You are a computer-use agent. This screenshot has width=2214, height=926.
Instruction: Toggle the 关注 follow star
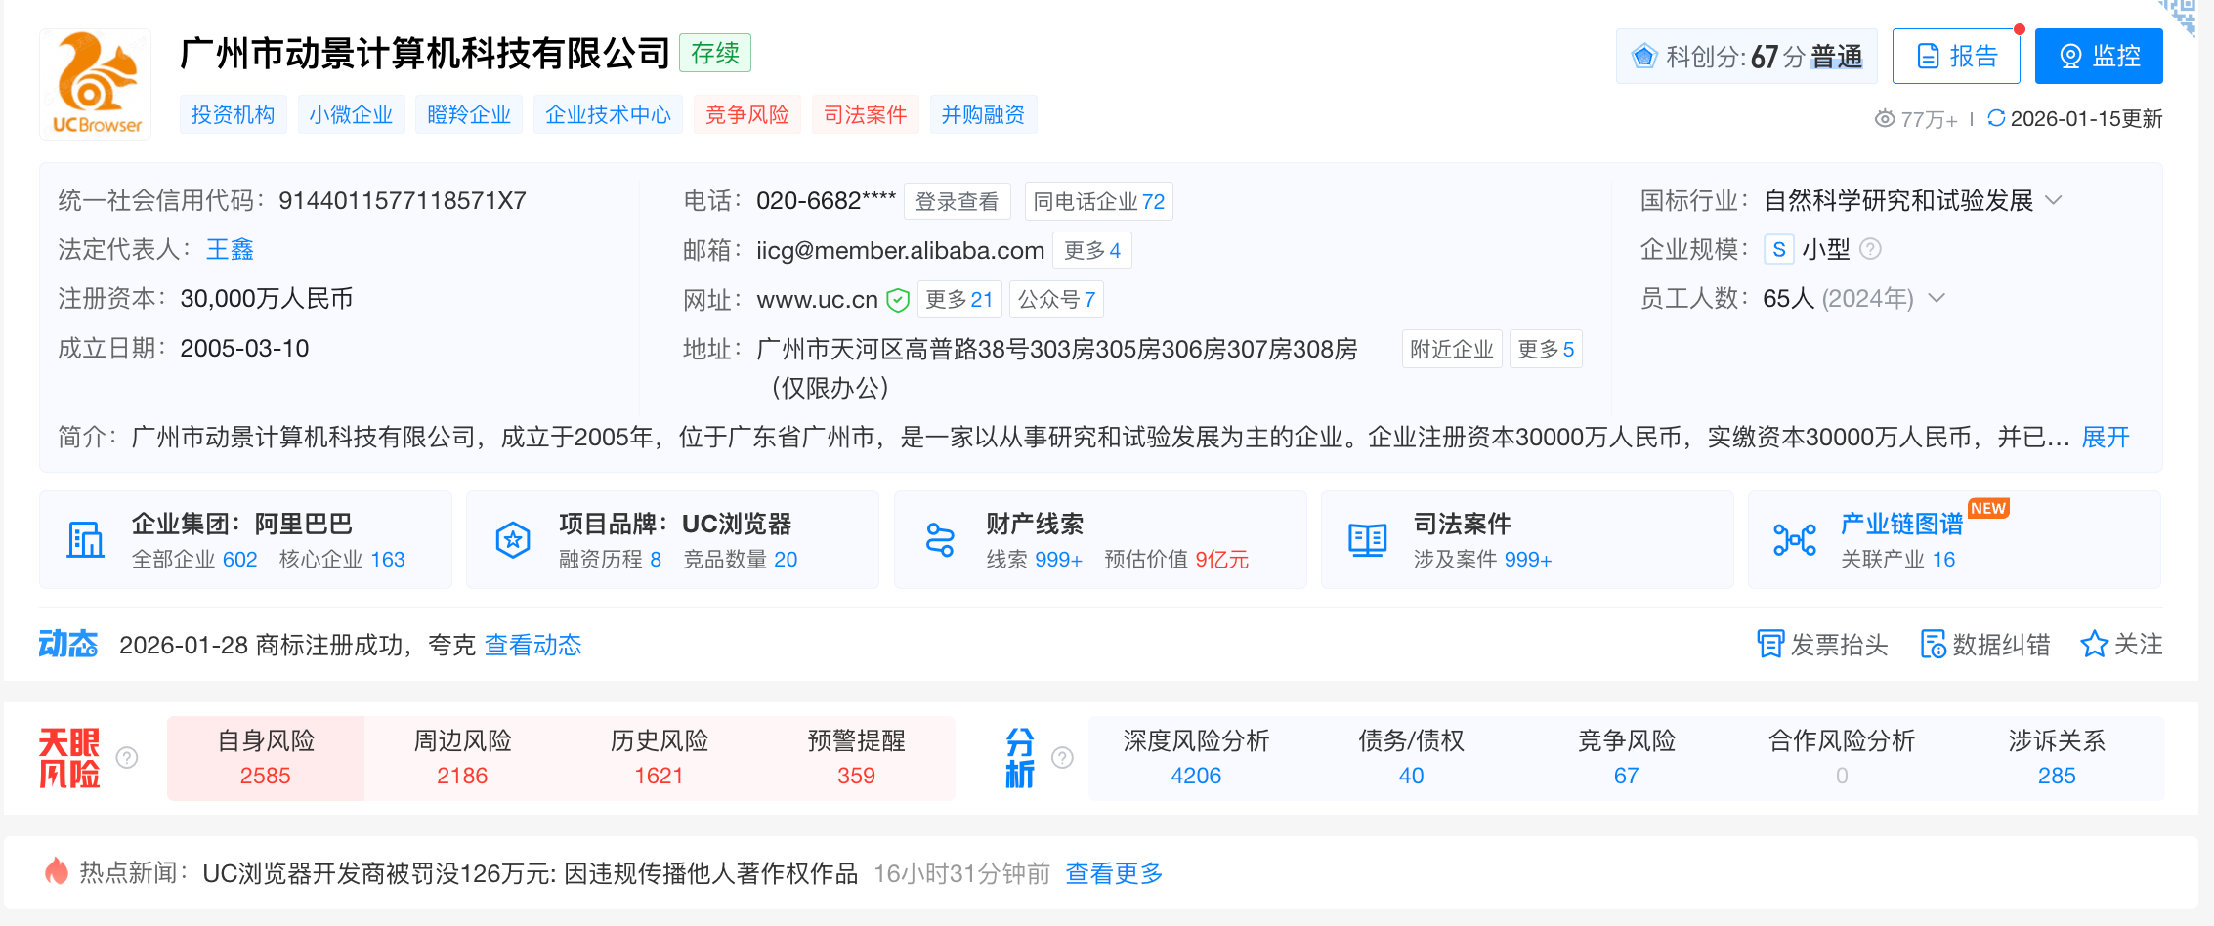2094,644
